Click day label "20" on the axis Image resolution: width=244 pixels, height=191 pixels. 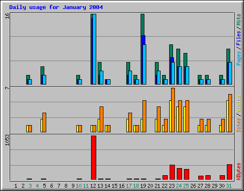click(x=151, y=186)
